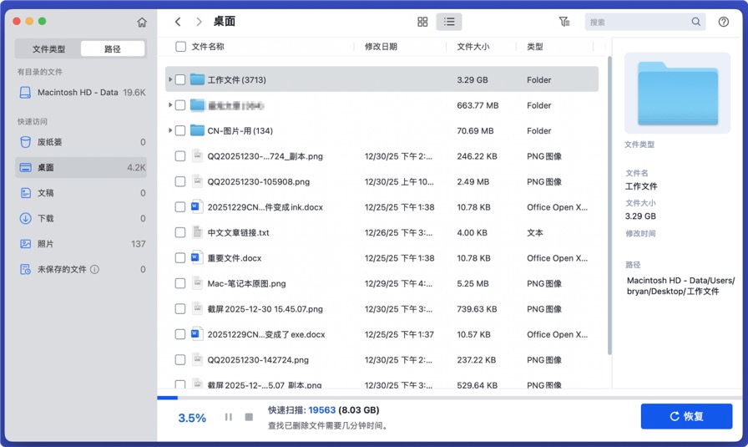Check Mac-笔记本原图.png checkbox
Image resolution: width=748 pixels, height=447 pixels.
[x=179, y=283]
